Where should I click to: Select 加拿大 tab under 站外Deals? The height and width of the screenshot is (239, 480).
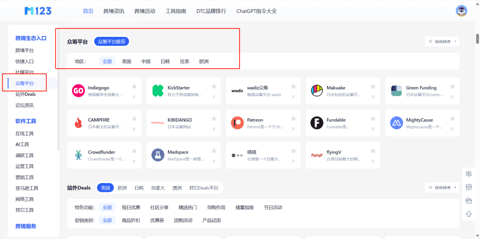(x=158, y=188)
